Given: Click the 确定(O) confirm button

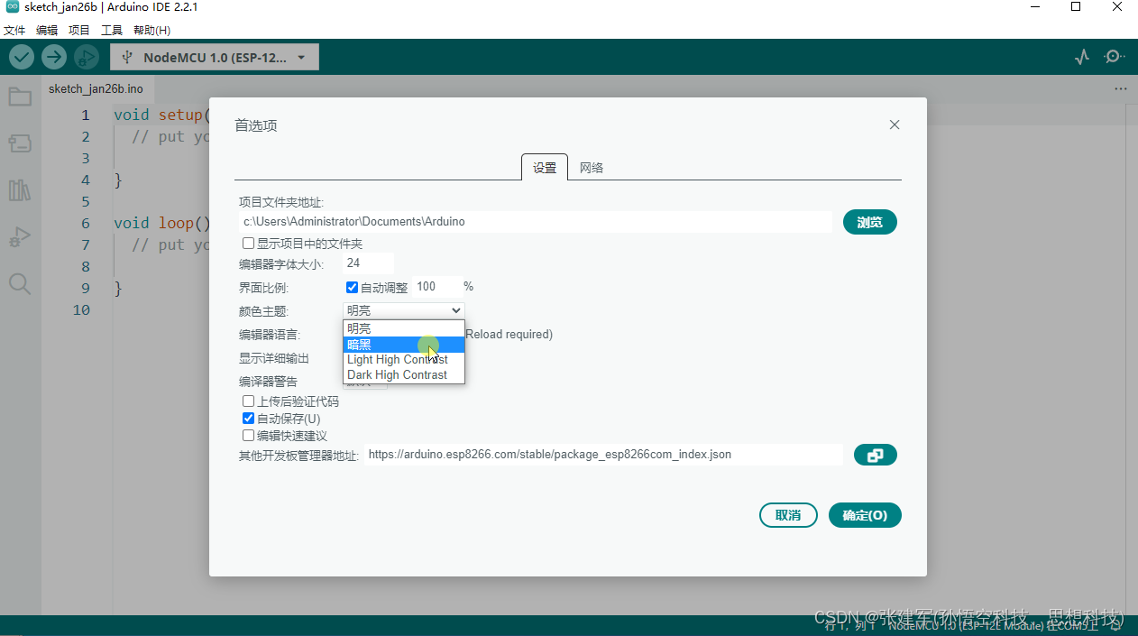Looking at the screenshot, I should [x=865, y=515].
